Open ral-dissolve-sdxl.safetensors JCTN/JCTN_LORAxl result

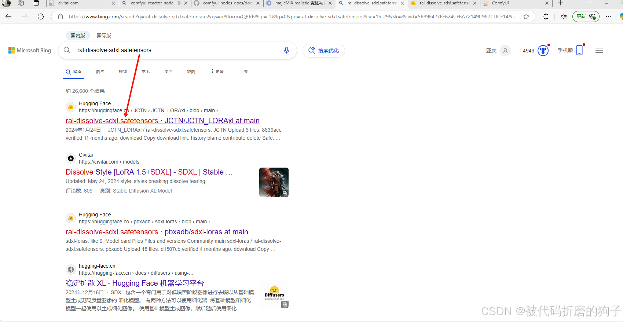[162, 121]
